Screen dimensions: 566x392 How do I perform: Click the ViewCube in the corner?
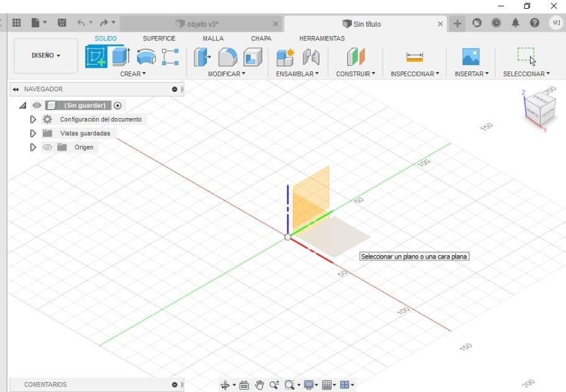pyautogui.click(x=539, y=108)
